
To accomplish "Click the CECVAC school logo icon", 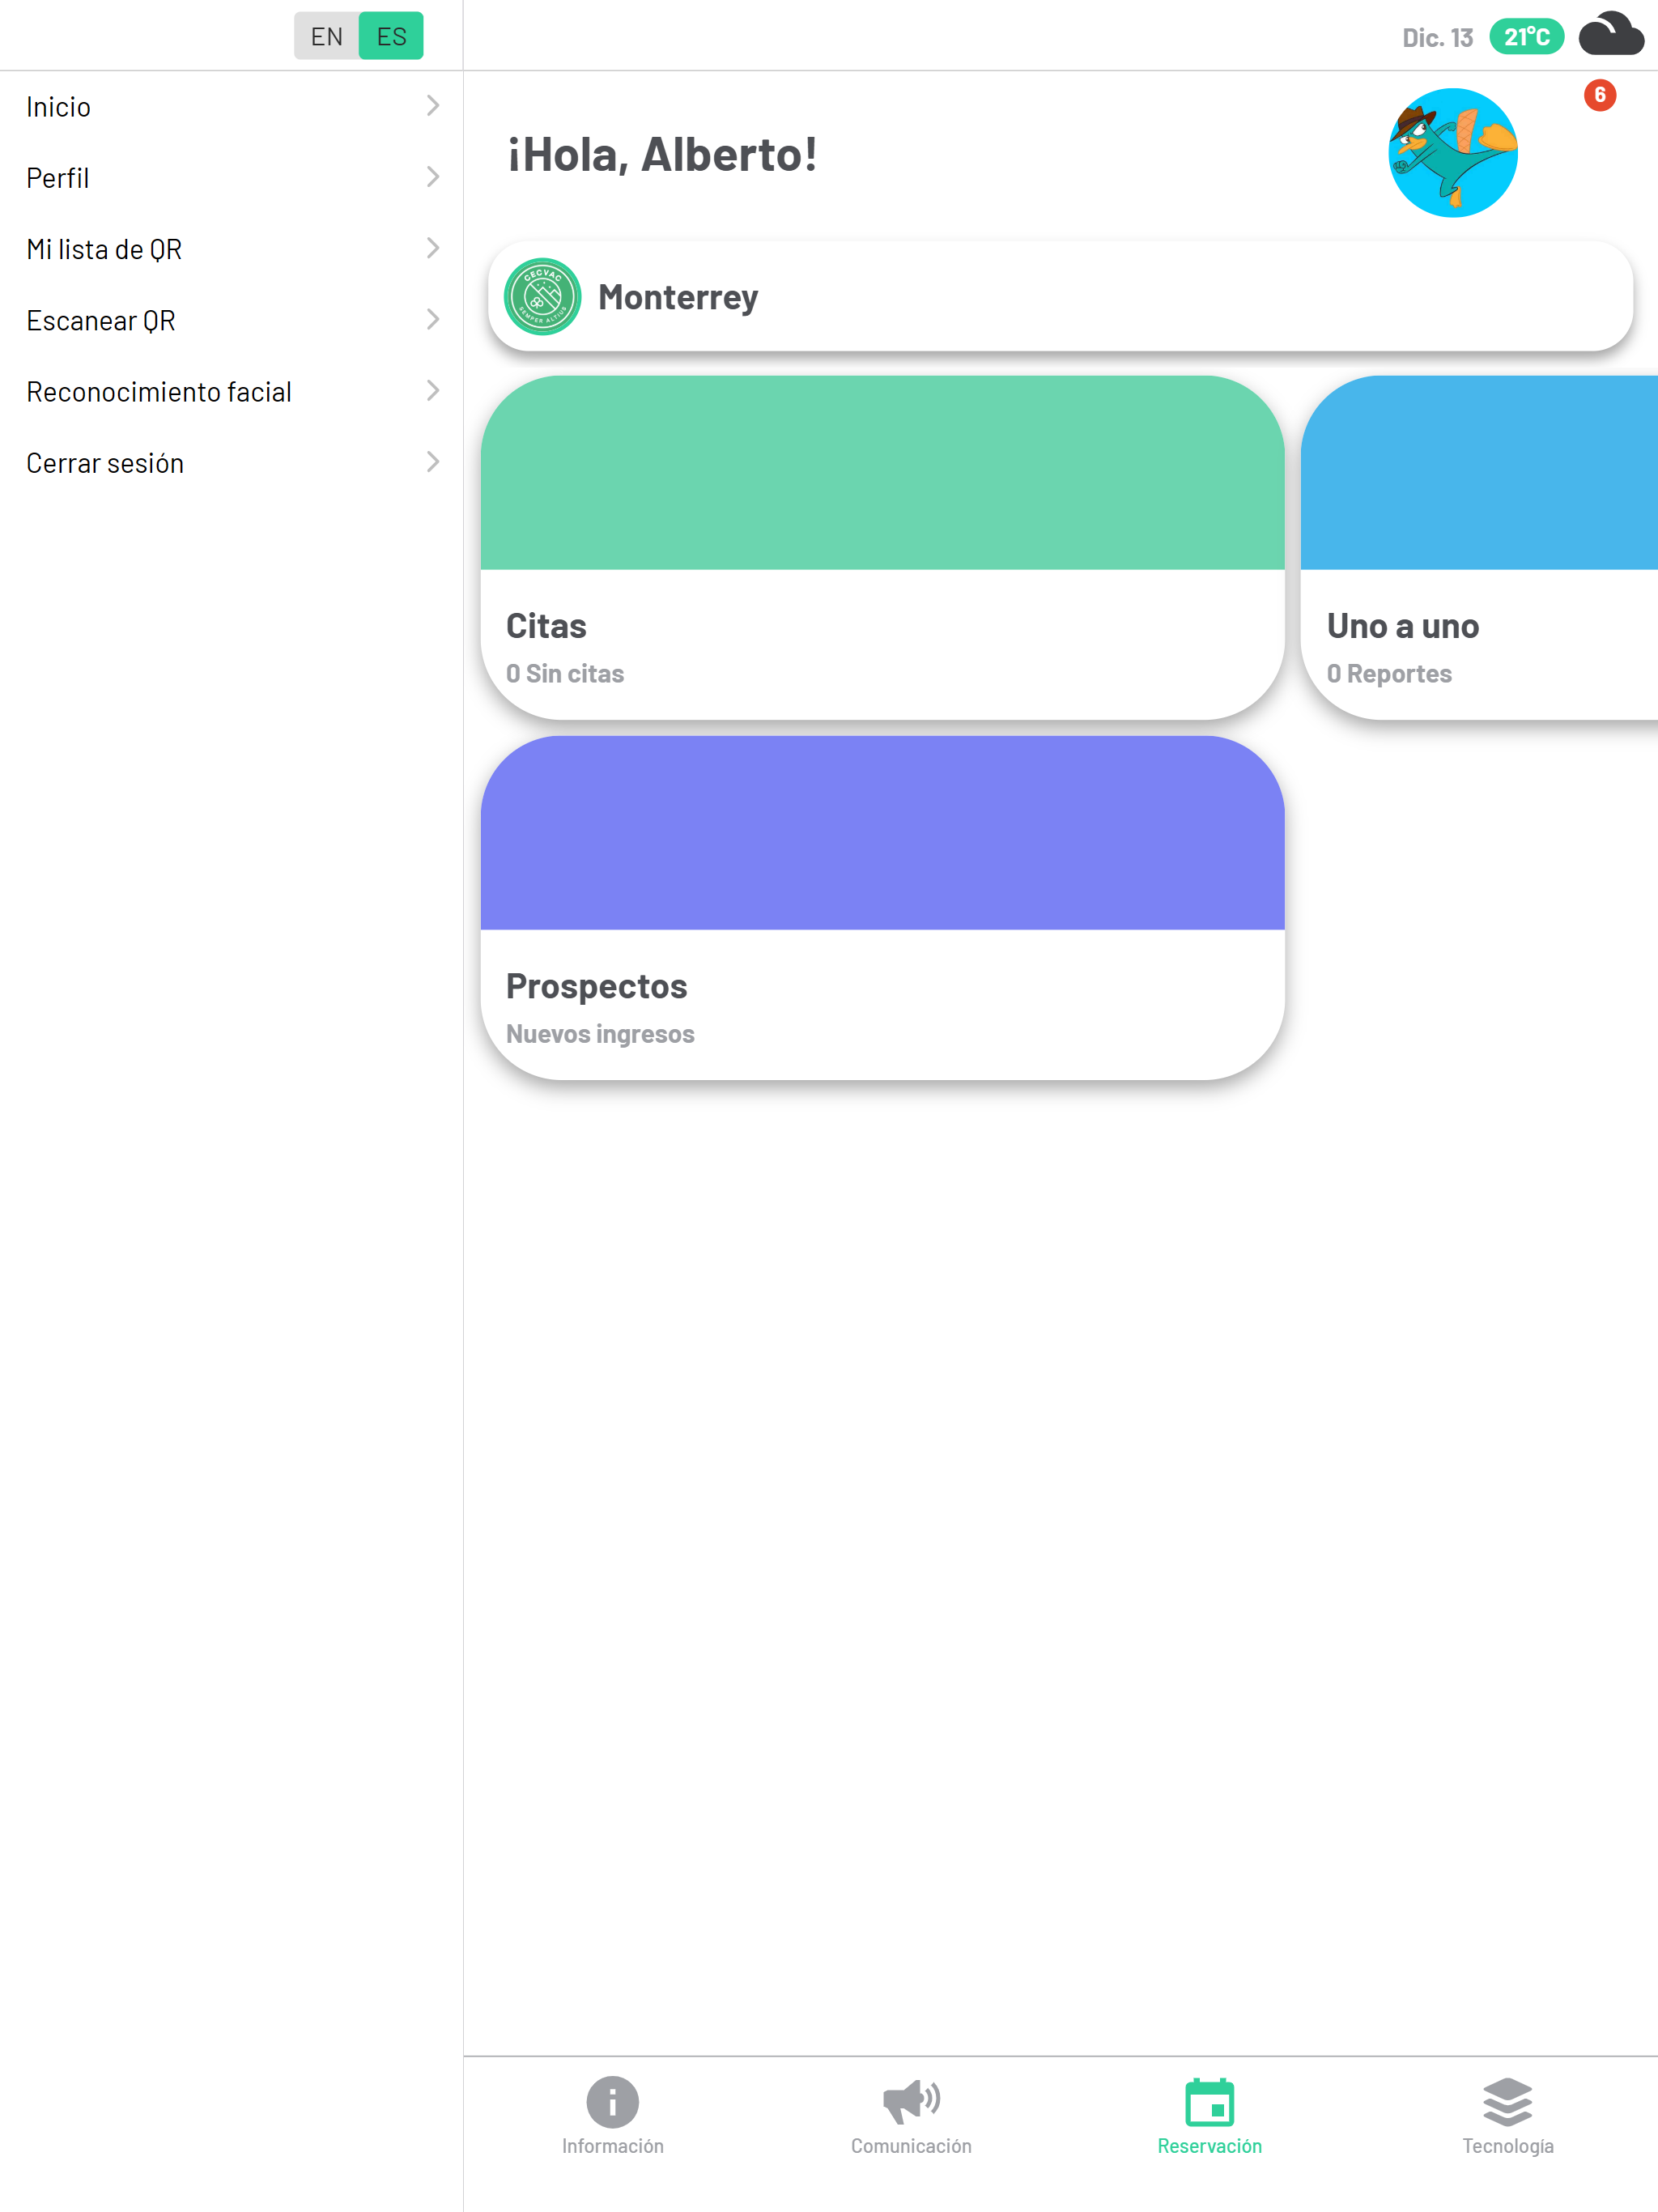I will coord(543,297).
